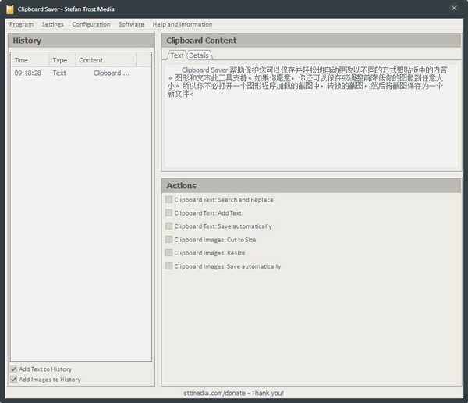This screenshot has width=468, height=403.
Task: Open the Software menu
Action: (131, 24)
